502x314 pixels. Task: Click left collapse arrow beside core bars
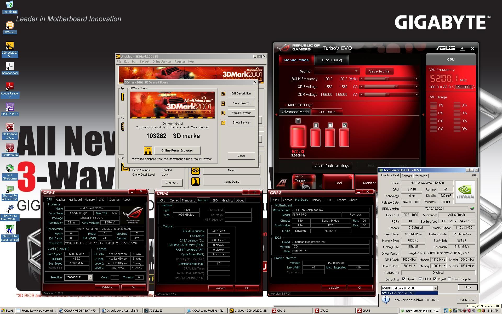click(x=276, y=115)
